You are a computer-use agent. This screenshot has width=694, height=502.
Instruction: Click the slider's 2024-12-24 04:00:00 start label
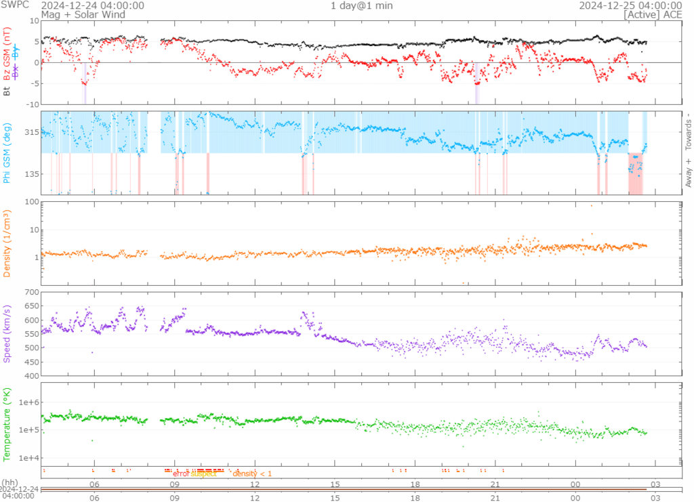[20, 493]
